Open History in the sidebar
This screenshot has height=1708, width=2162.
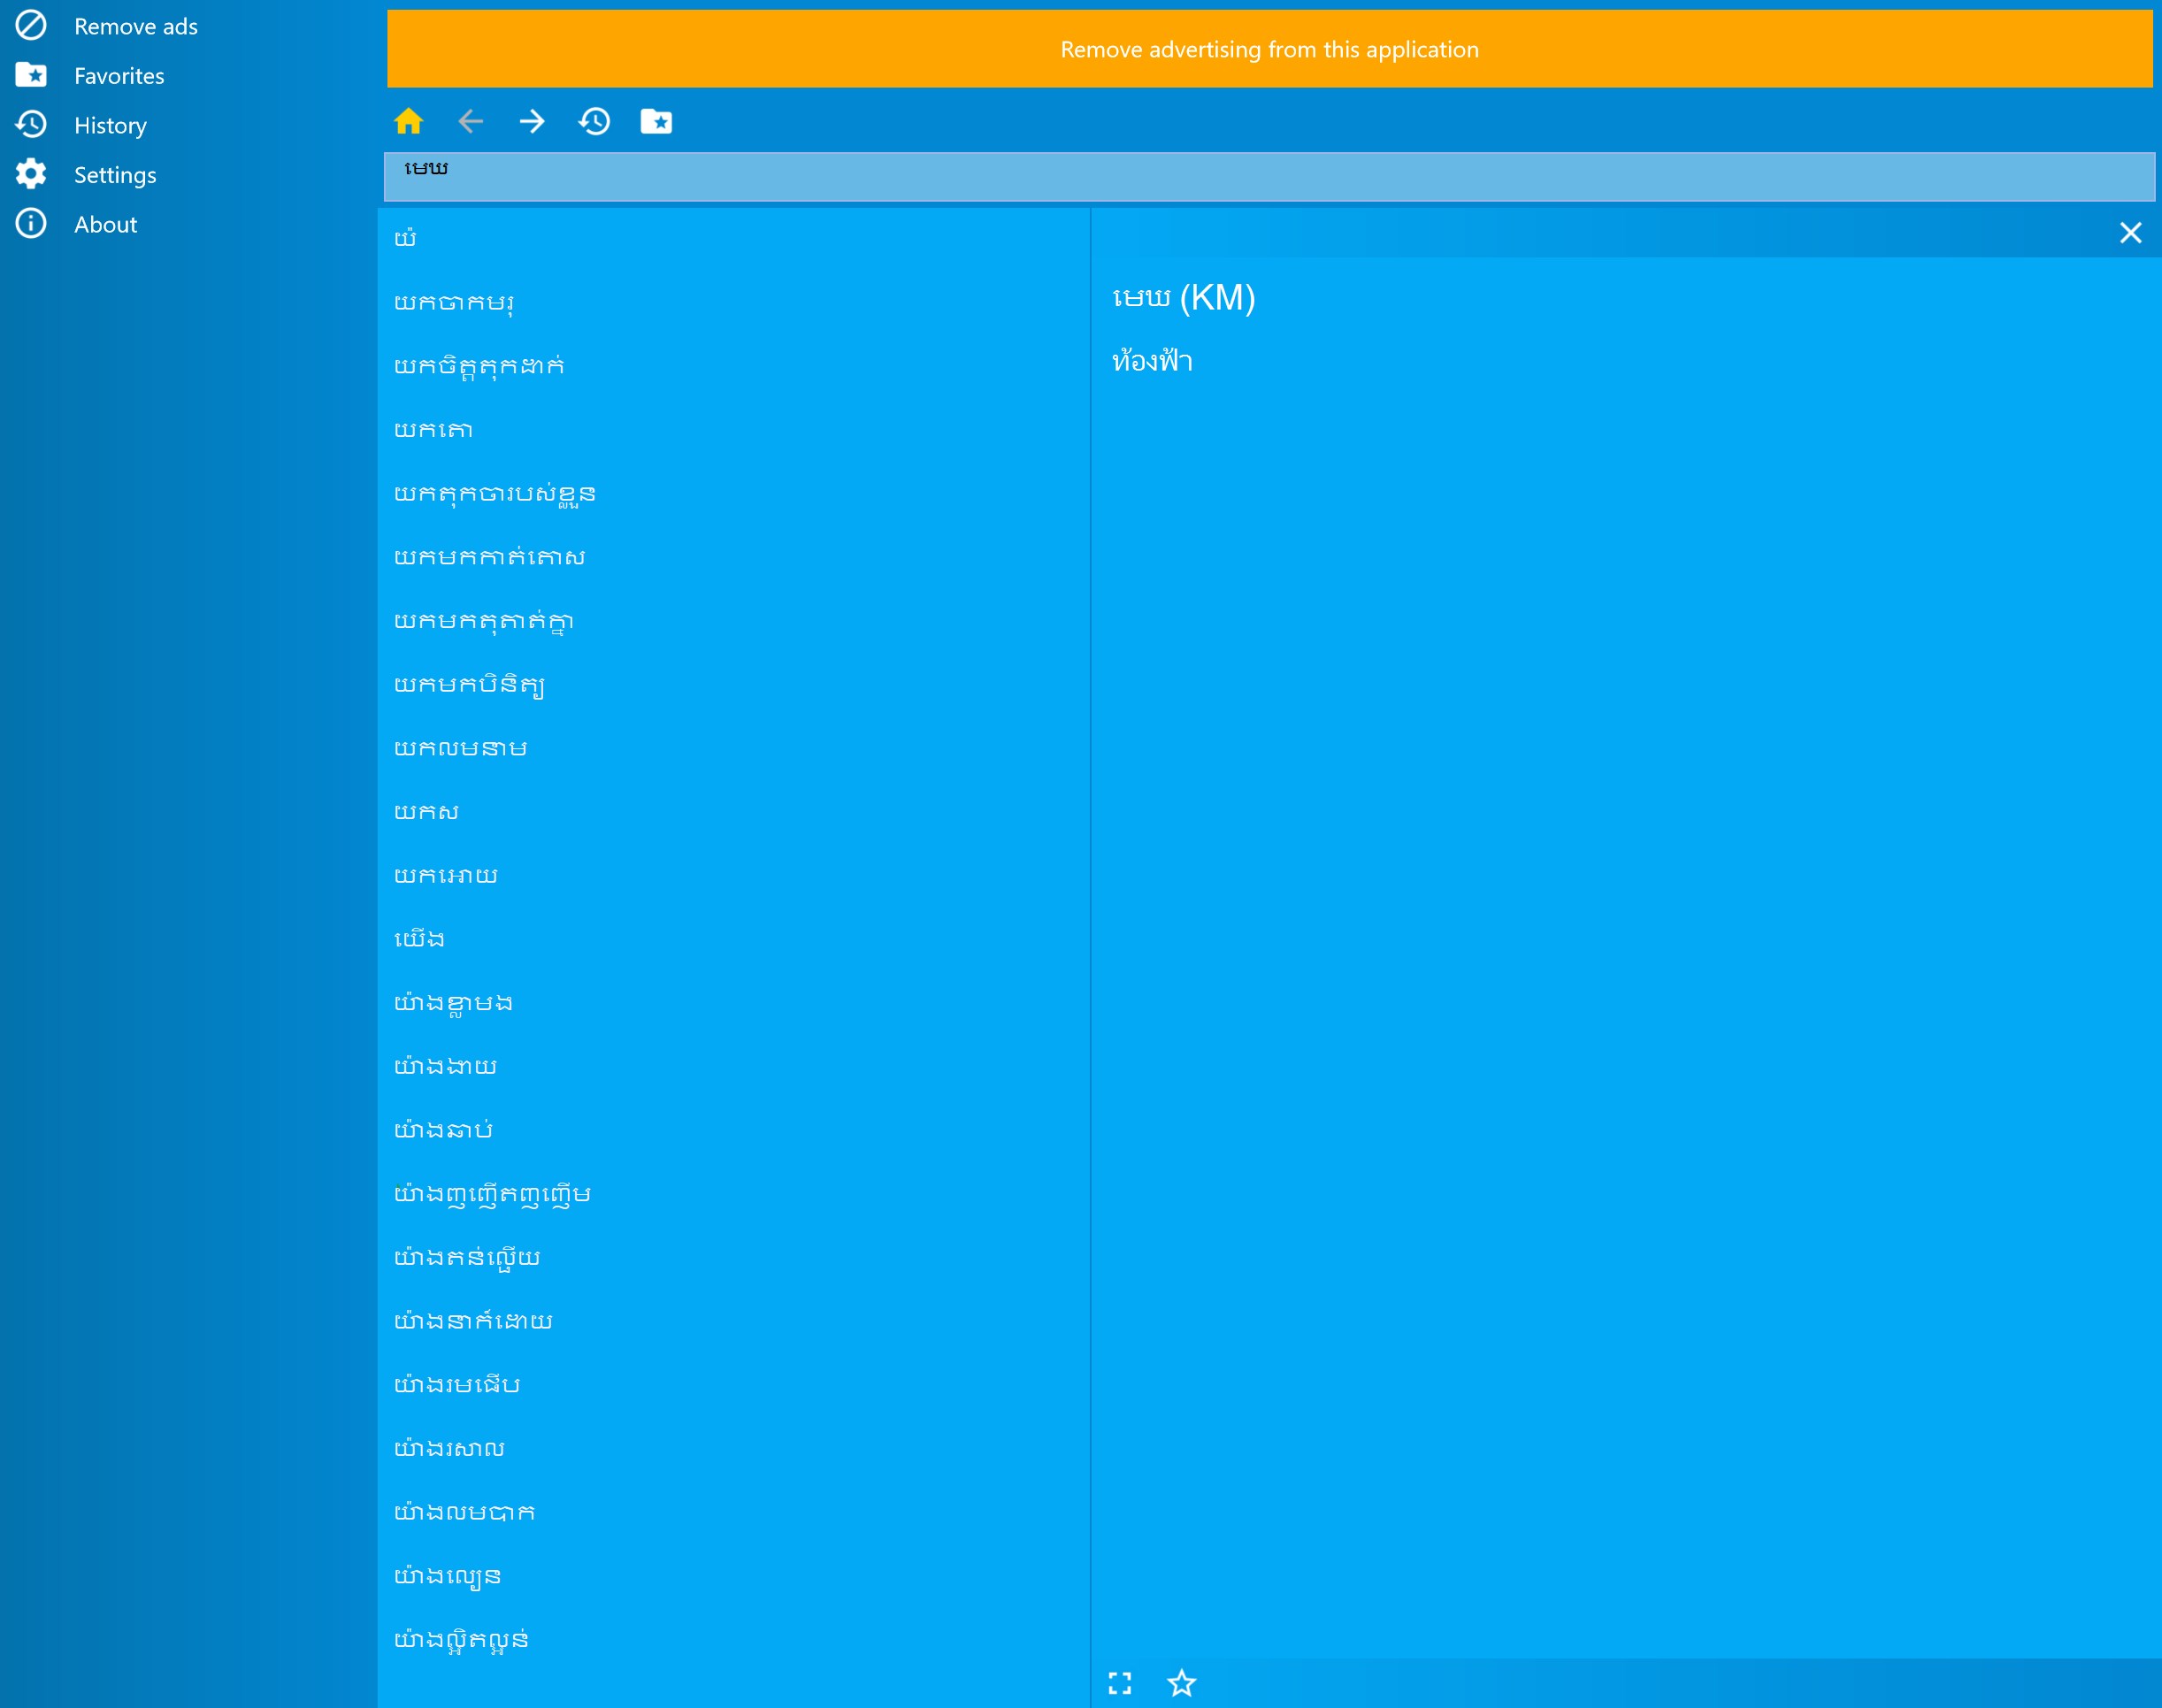[x=110, y=125]
